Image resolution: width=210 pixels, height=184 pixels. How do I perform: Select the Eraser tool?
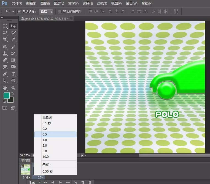(5, 60)
